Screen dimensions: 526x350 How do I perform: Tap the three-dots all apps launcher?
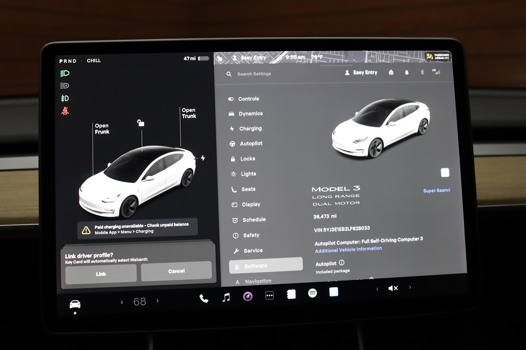click(270, 296)
